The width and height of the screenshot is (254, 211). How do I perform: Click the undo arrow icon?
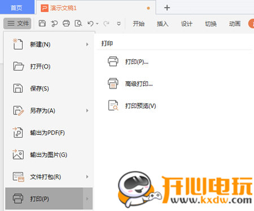[90, 24]
